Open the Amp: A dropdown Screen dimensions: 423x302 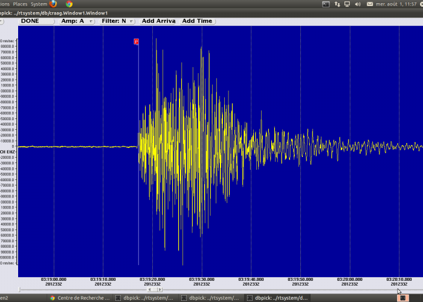click(x=77, y=21)
